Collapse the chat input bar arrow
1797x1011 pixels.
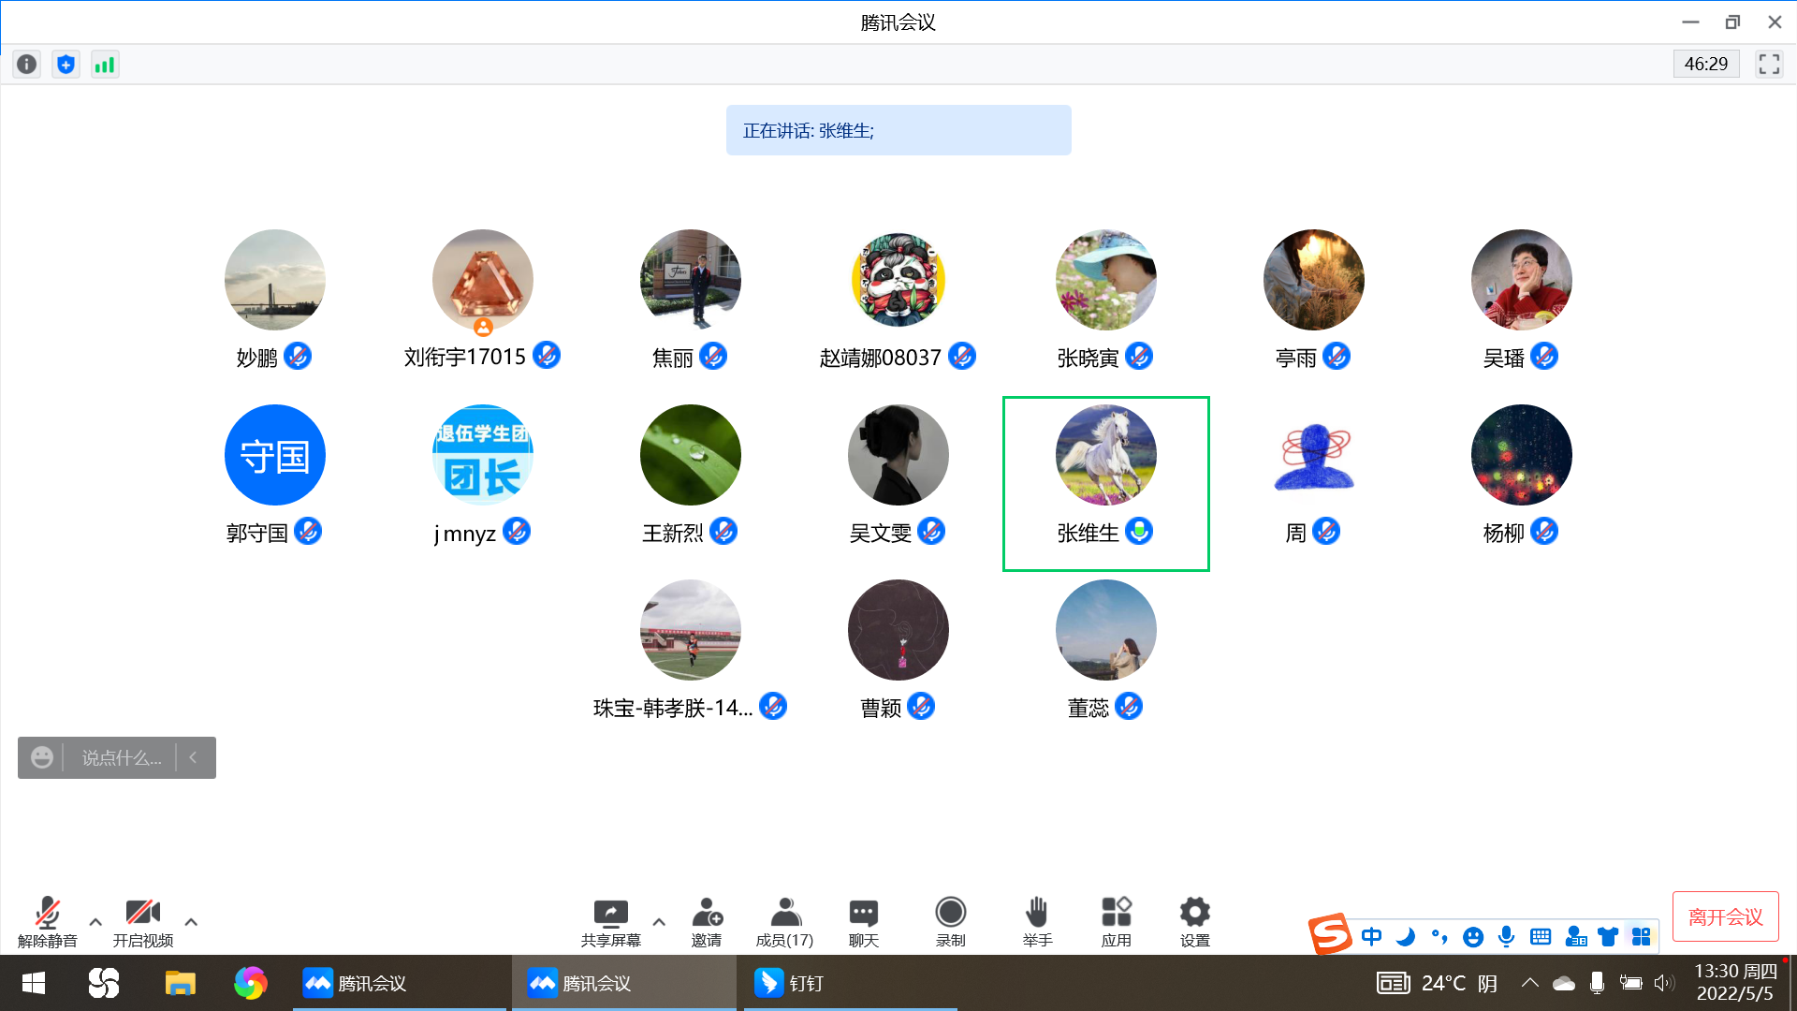point(194,757)
